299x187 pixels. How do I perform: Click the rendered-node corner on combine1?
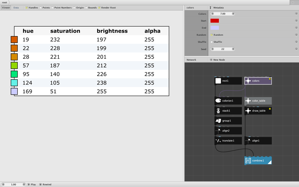coord(269,162)
